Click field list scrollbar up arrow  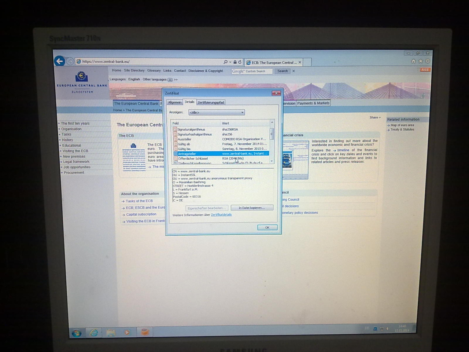click(x=272, y=122)
